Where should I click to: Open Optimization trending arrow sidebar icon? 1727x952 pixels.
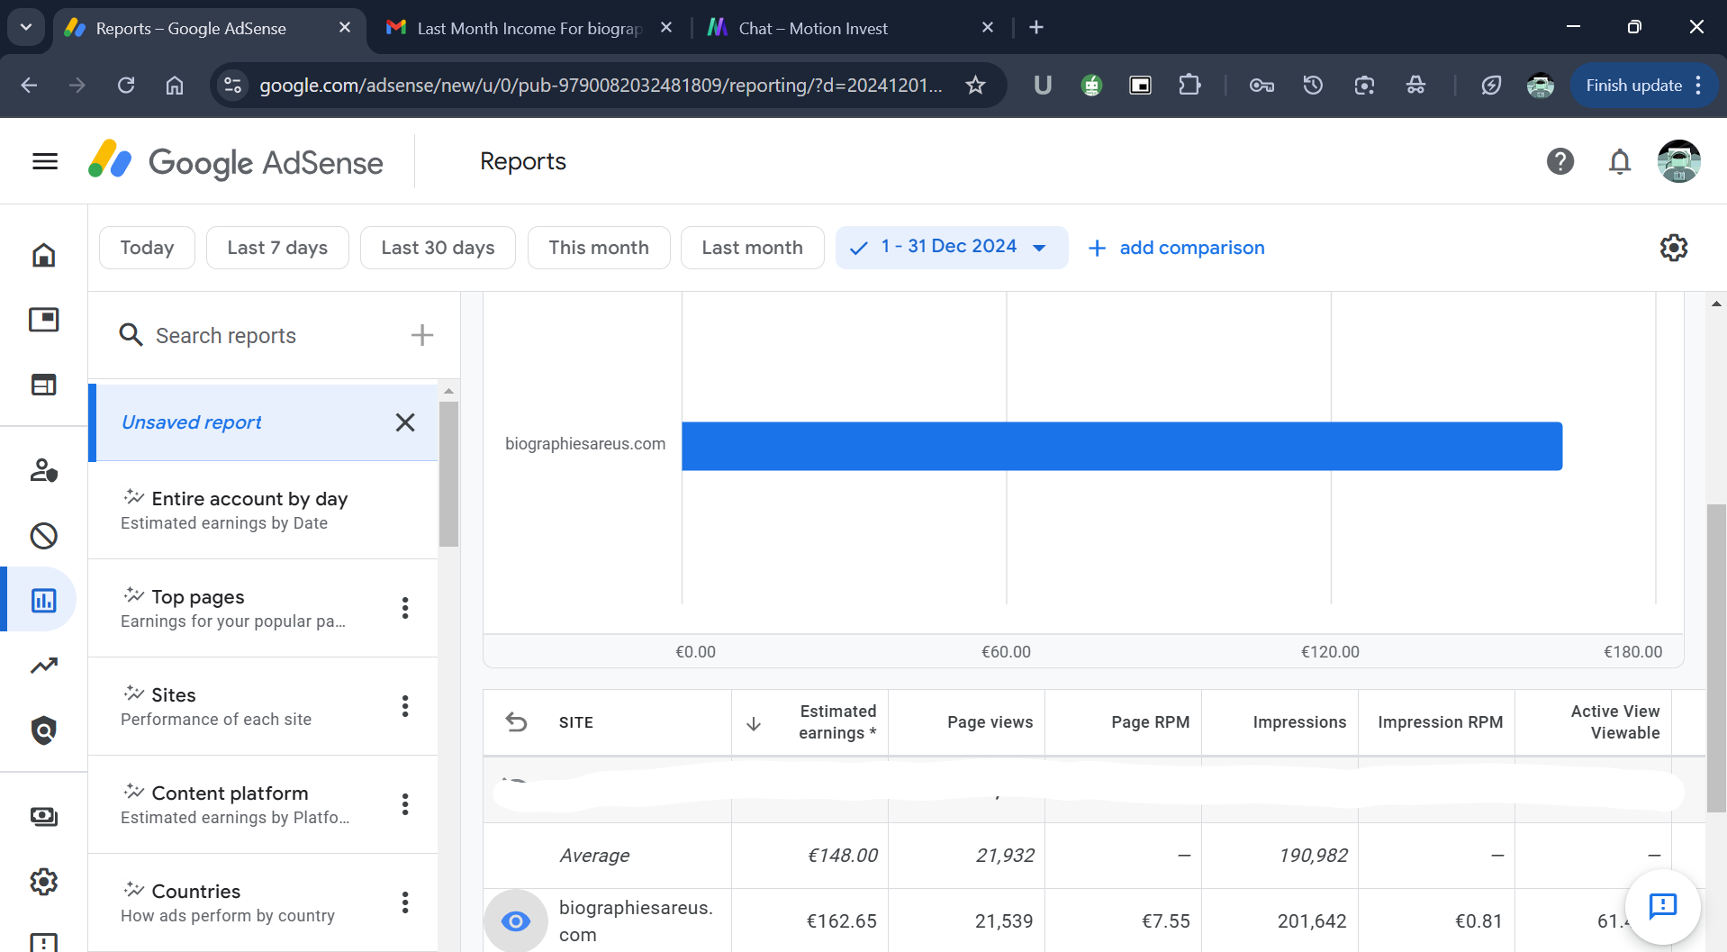click(44, 666)
